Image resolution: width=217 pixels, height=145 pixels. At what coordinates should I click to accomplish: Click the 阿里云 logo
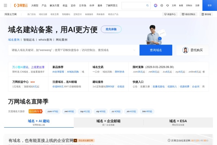point(21,5)
